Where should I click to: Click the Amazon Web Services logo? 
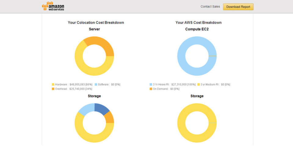pyautogui.click(x=53, y=6)
